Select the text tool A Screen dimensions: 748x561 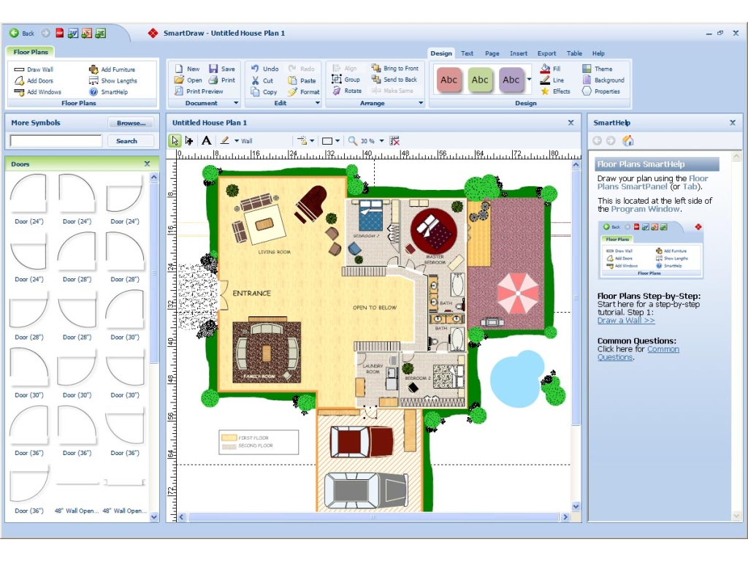point(206,141)
